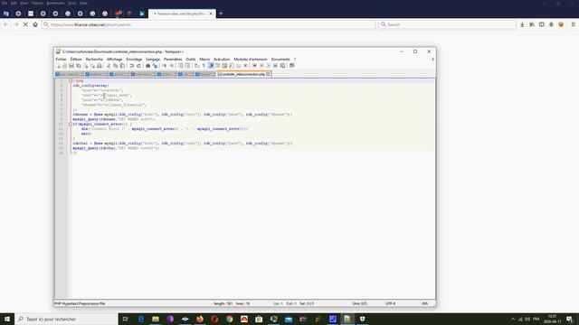Open the Langage menu
Screen dimensions: 579x325
[x=153, y=60]
